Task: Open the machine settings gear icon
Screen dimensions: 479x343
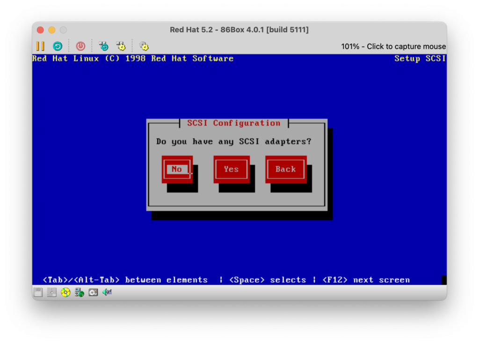Action: coord(144,46)
